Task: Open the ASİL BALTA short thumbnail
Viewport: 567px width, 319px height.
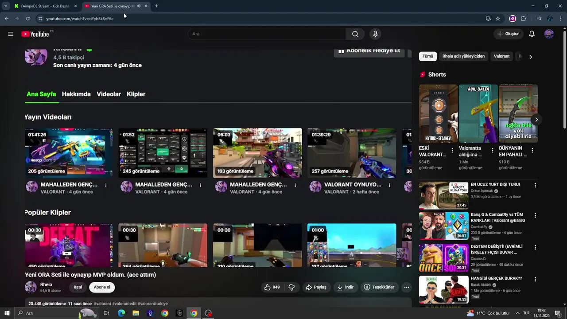Action: point(478,113)
